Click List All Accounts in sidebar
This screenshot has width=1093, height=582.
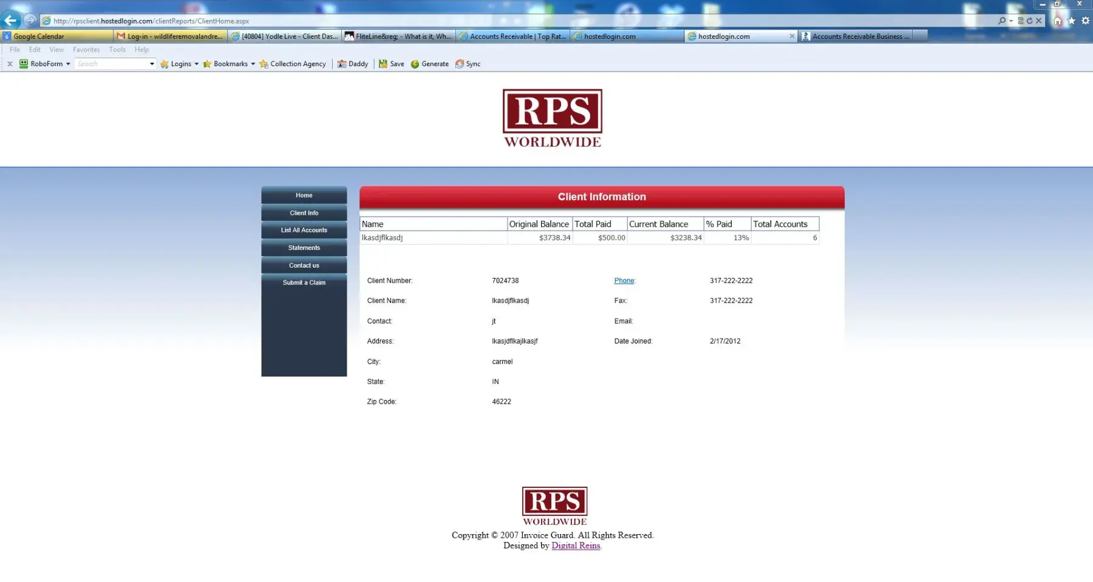click(304, 230)
